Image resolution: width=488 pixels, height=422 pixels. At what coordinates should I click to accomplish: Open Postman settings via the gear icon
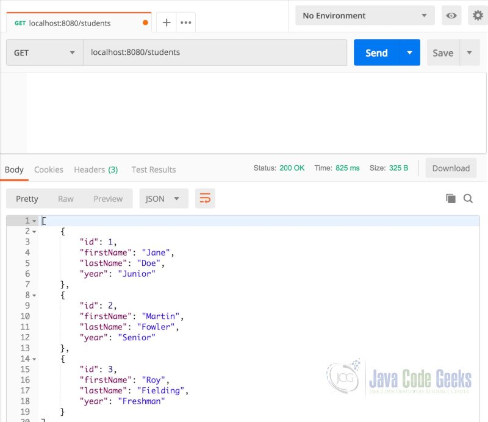478,15
